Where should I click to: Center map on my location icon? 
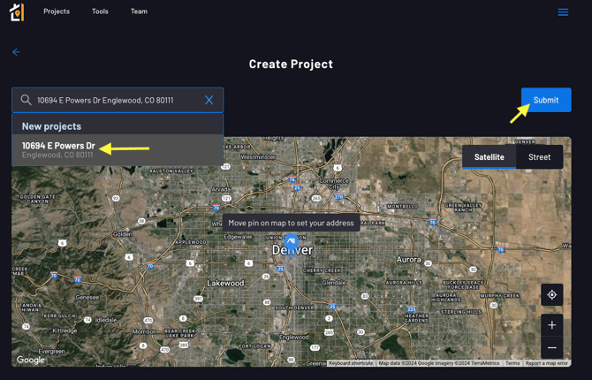pos(552,294)
